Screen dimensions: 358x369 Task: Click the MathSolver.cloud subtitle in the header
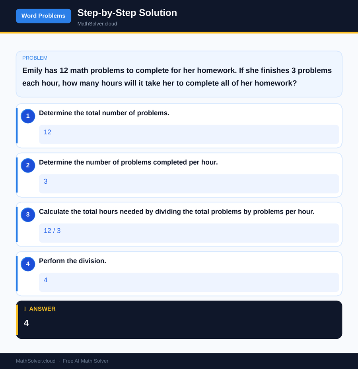[97, 24]
